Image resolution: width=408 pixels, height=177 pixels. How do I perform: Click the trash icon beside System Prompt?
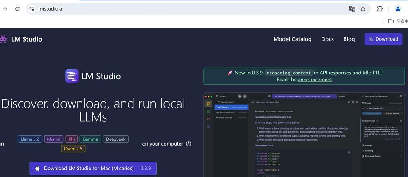[401, 121]
